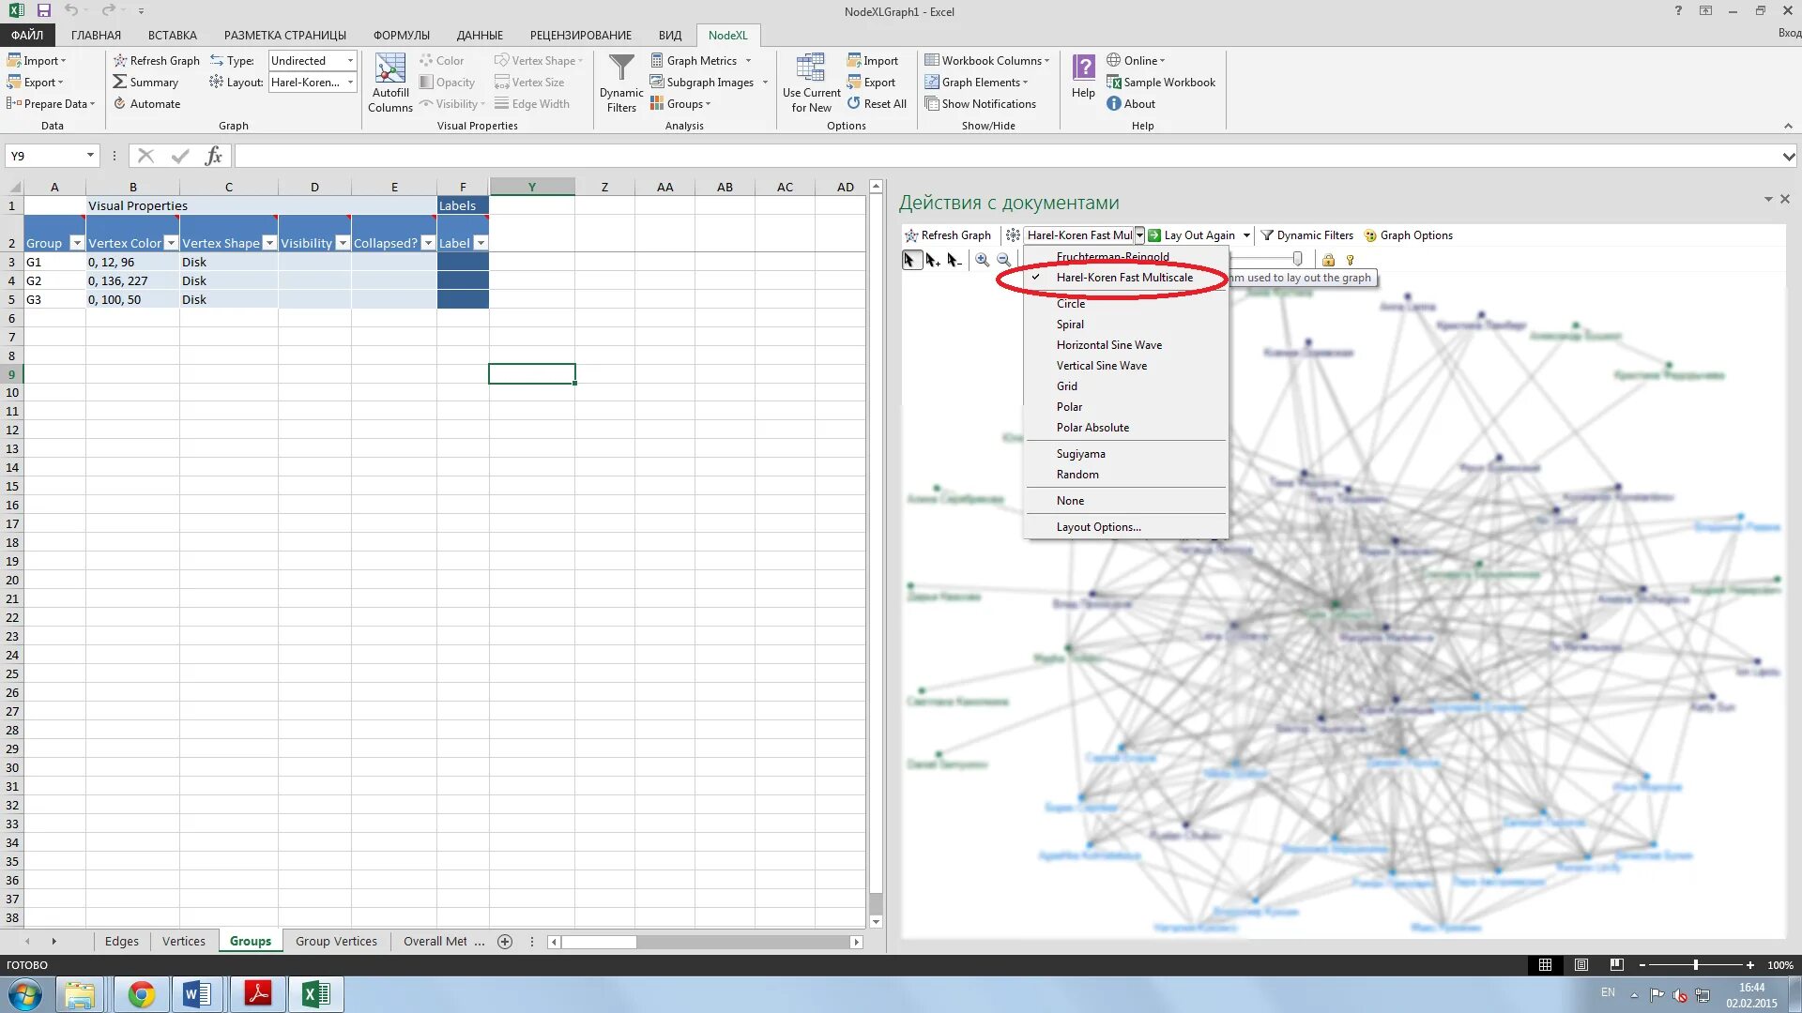The width and height of the screenshot is (1802, 1013).
Task: Open Subgraph Images
Action: [710, 82]
